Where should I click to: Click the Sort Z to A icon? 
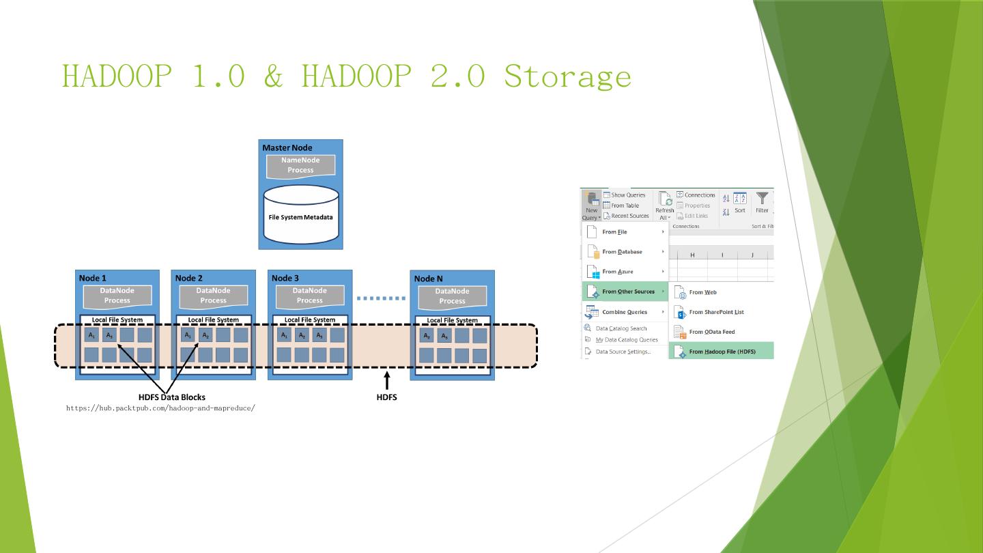coord(726,212)
